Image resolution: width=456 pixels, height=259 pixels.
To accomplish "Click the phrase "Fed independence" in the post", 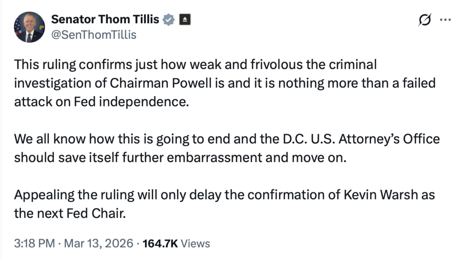I will [x=125, y=102].
